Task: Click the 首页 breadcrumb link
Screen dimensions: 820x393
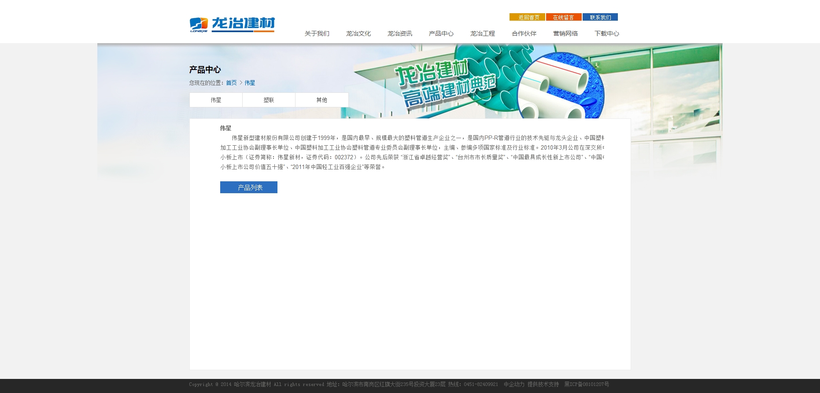Action: (231, 83)
